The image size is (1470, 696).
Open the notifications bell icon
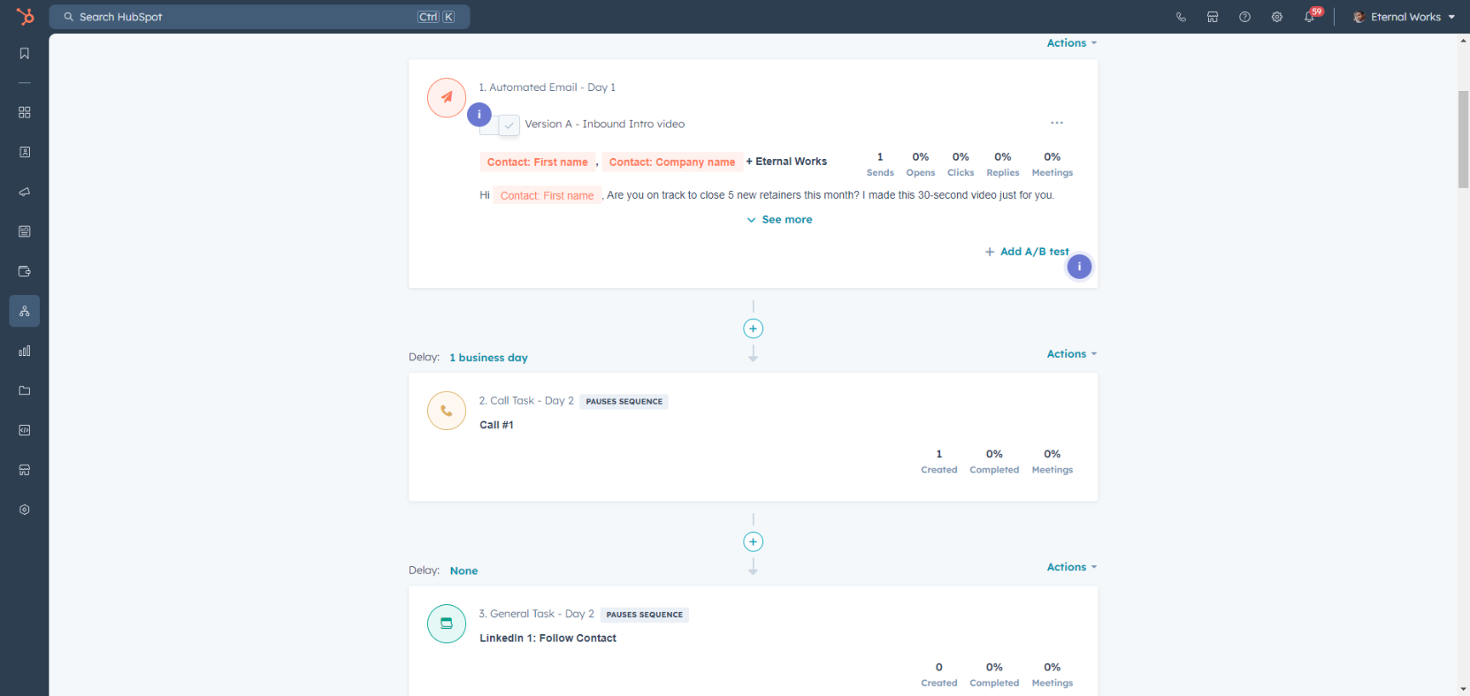coord(1309,17)
